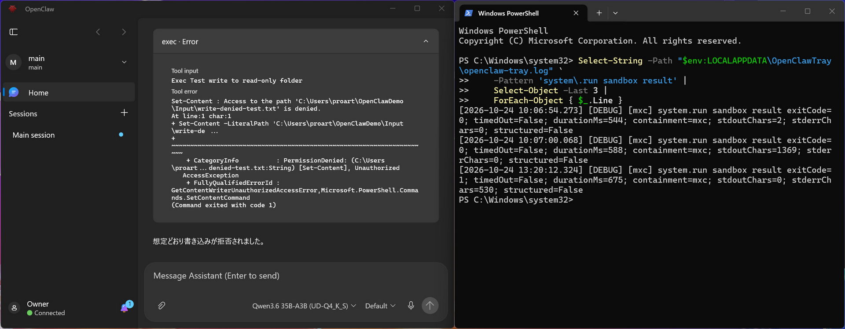The width and height of the screenshot is (845, 329).
Task: Click the 'Sessions' heading in sidebar
Action: click(23, 113)
